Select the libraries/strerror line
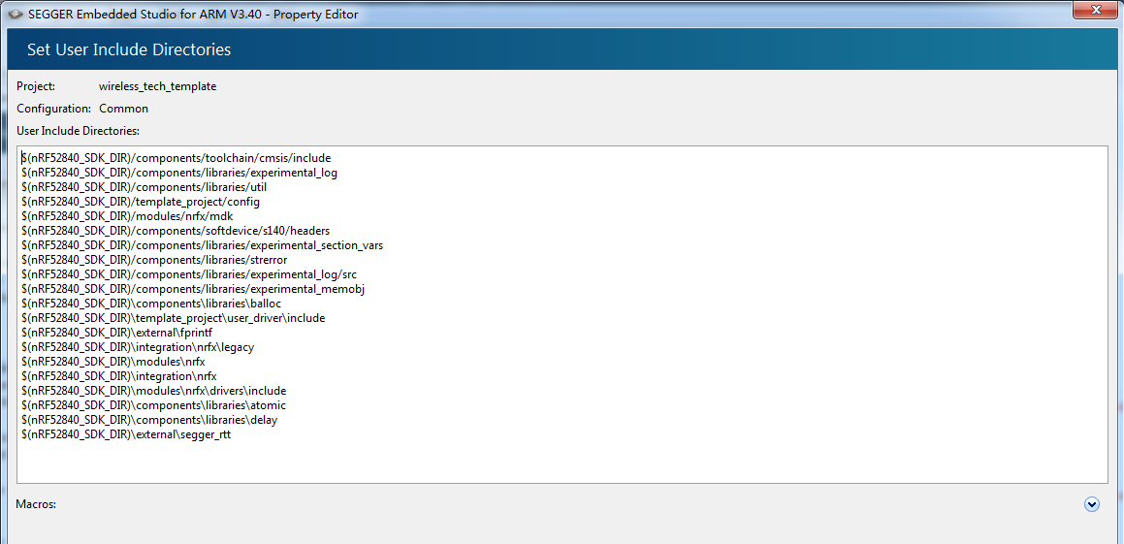 154,260
